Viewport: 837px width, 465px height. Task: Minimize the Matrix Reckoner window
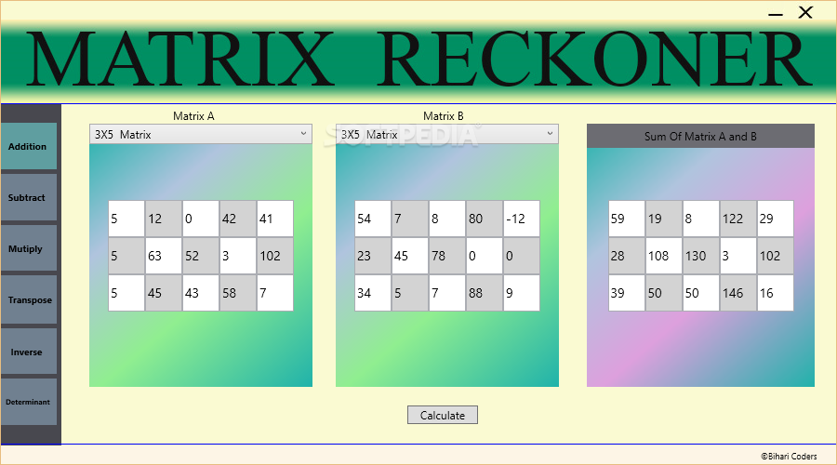[x=775, y=13]
